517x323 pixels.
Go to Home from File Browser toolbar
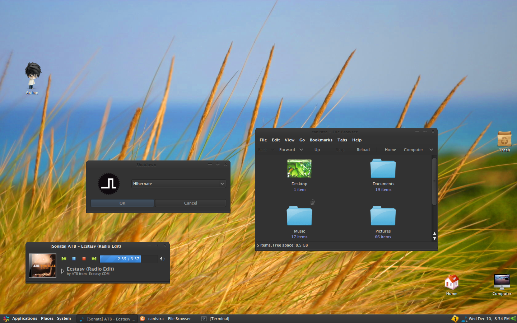pos(390,150)
